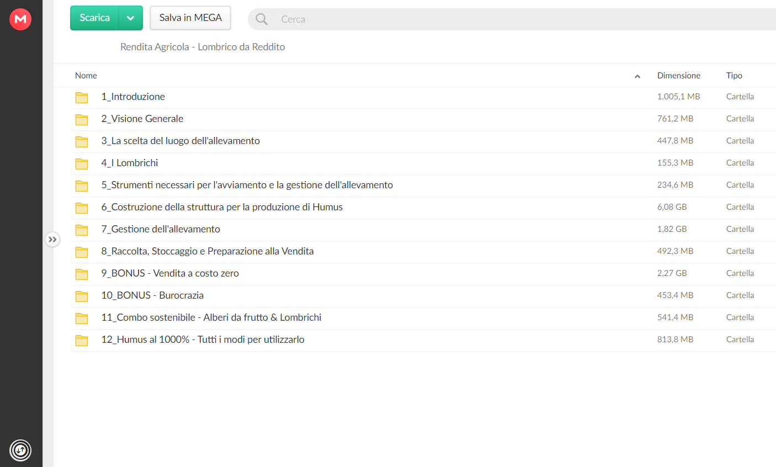Select 3_La scelta del luogo dell'allevamento
The width and height of the screenshot is (776, 467).
pyautogui.click(x=180, y=141)
